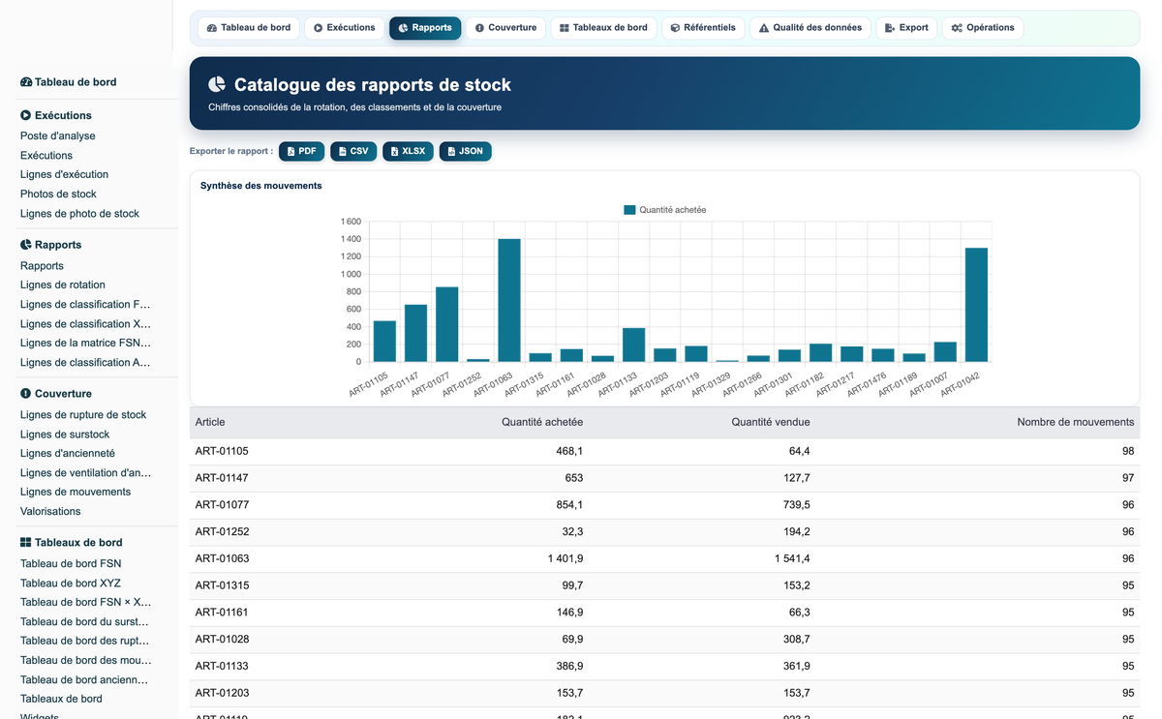Open the Opérations tab
The image size is (1162, 719).
pyautogui.click(x=983, y=28)
